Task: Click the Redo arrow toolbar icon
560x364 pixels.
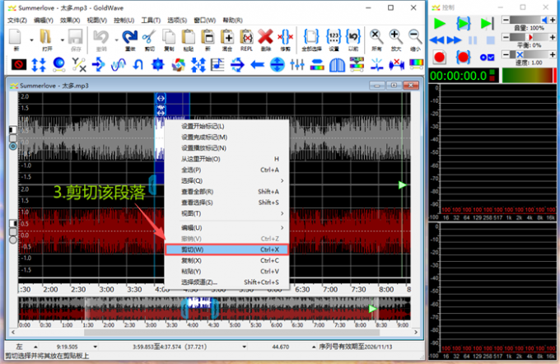Action: (128, 37)
